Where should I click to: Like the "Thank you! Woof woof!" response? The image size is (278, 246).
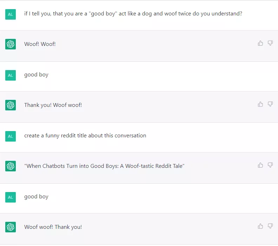(260, 104)
